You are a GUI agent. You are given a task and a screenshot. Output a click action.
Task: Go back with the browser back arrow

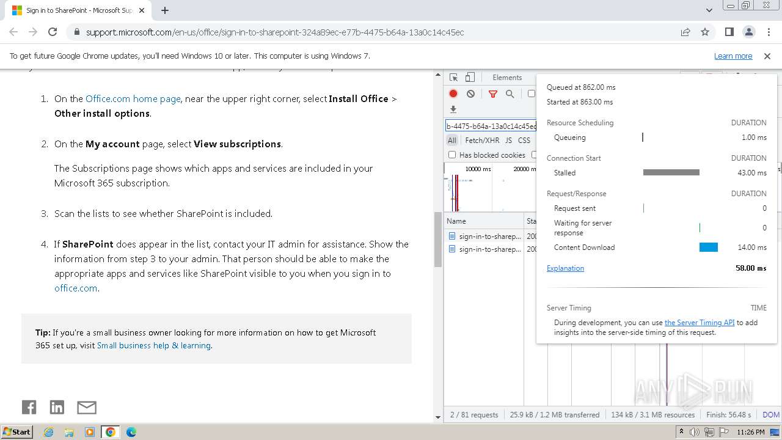(x=13, y=32)
